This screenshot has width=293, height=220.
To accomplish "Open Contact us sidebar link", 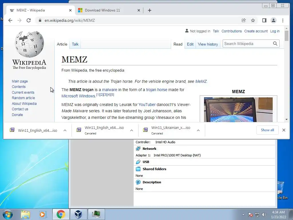I will (x=20, y=109).
